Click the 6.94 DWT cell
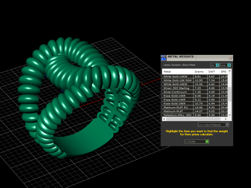The image size is (251, 188). pyautogui.click(x=213, y=103)
